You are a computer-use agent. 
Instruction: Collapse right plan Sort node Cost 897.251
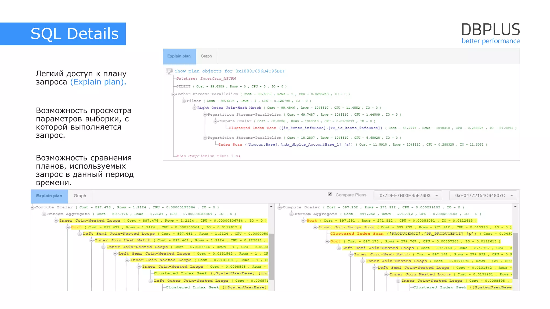click(303, 221)
